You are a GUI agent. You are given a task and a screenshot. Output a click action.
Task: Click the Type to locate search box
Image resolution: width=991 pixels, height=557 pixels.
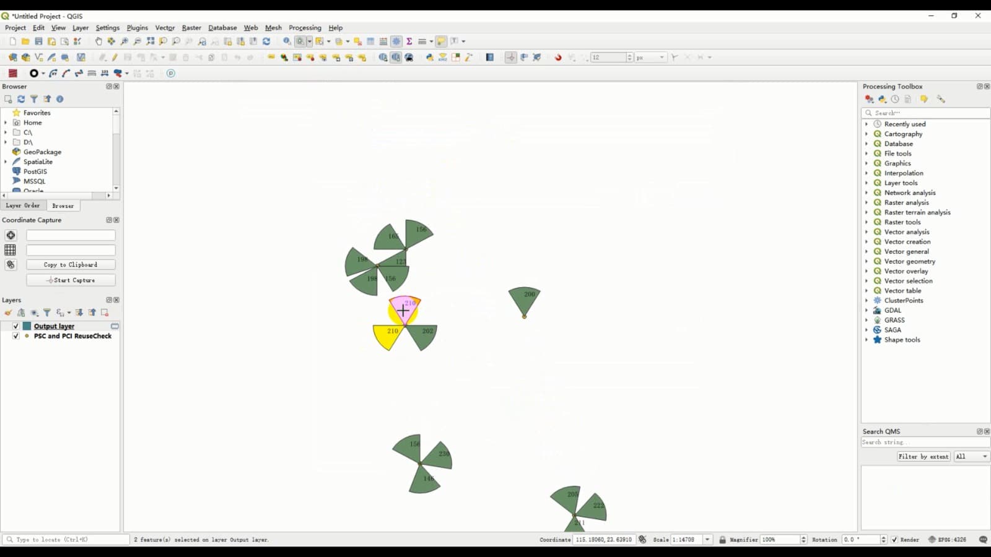pos(66,540)
